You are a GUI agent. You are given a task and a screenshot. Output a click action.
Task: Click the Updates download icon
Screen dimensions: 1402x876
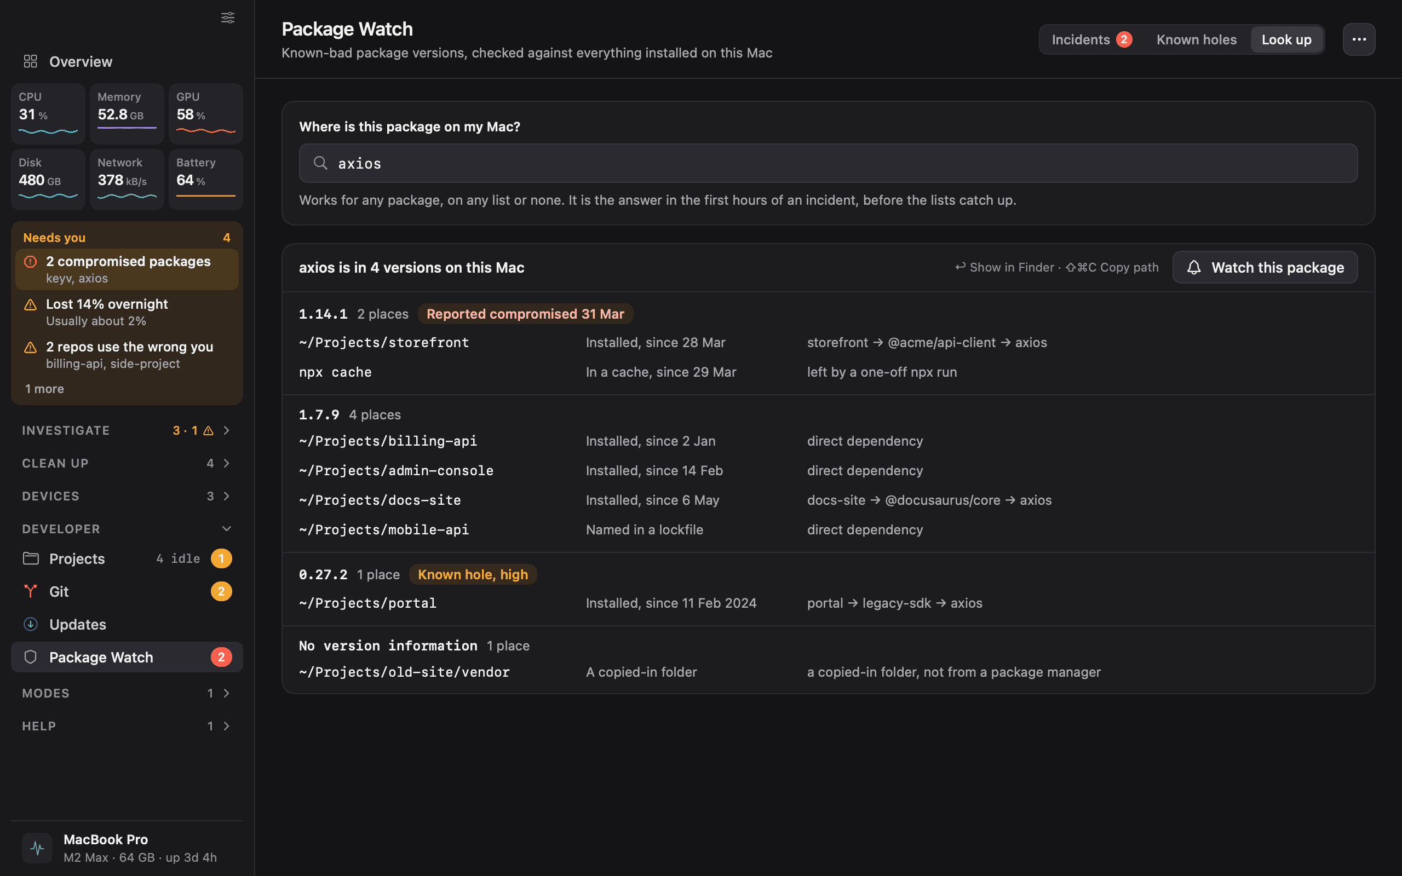pyautogui.click(x=31, y=624)
